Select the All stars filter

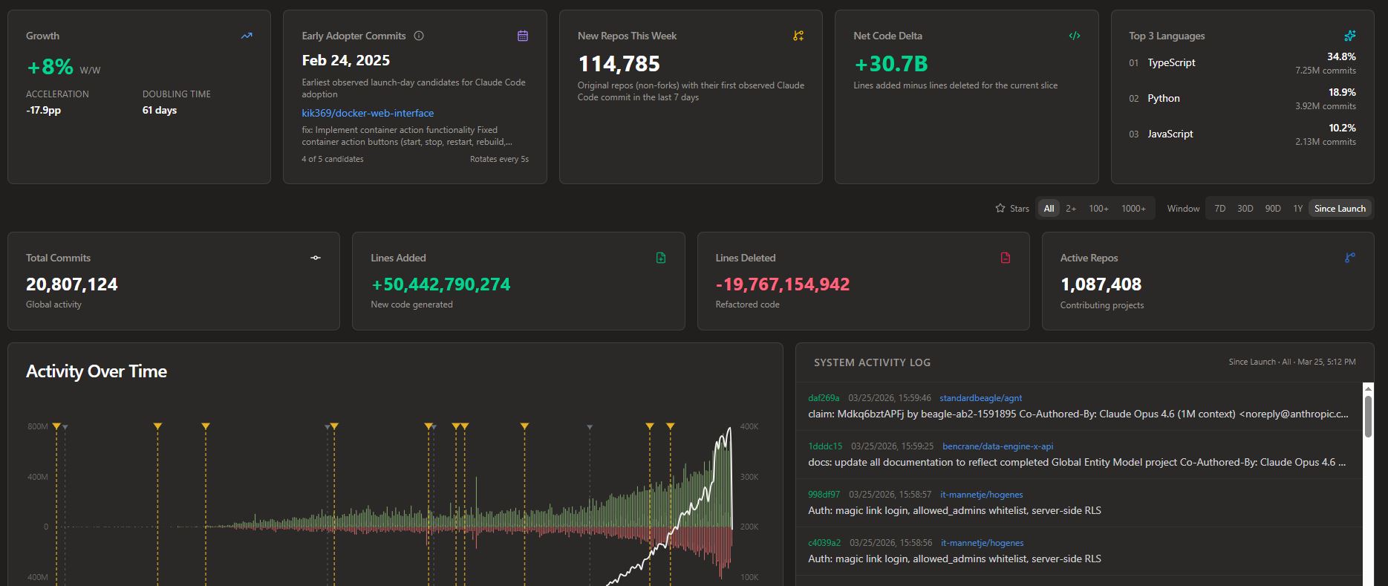coord(1049,209)
